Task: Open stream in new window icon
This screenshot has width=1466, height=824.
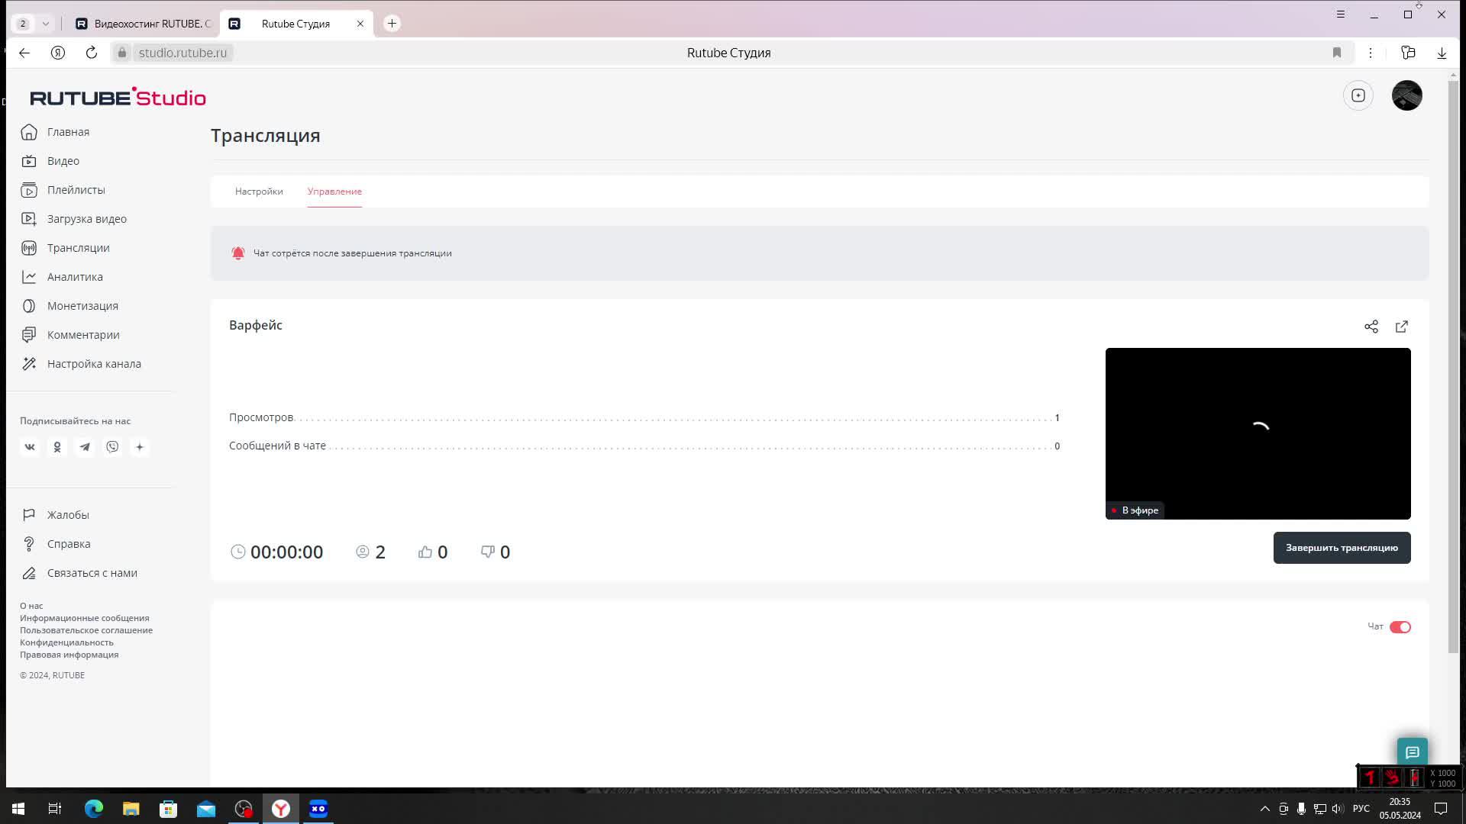Action: (x=1402, y=327)
